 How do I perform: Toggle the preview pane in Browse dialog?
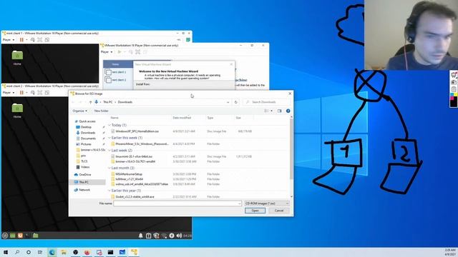click(279, 111)
